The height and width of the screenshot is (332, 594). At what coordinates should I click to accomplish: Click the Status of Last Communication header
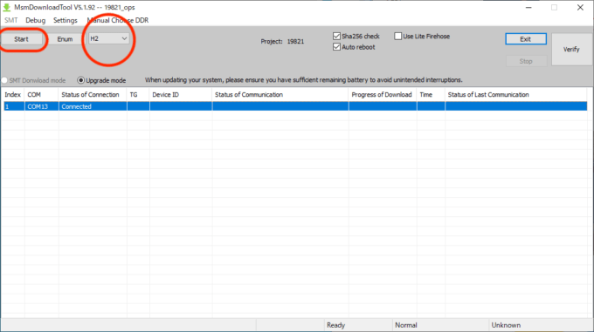516,95
